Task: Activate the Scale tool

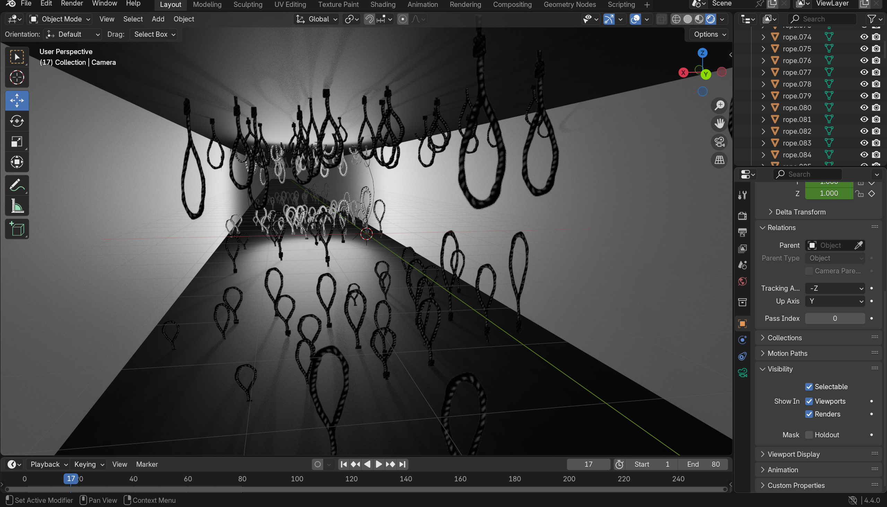Action: [17, 141]
